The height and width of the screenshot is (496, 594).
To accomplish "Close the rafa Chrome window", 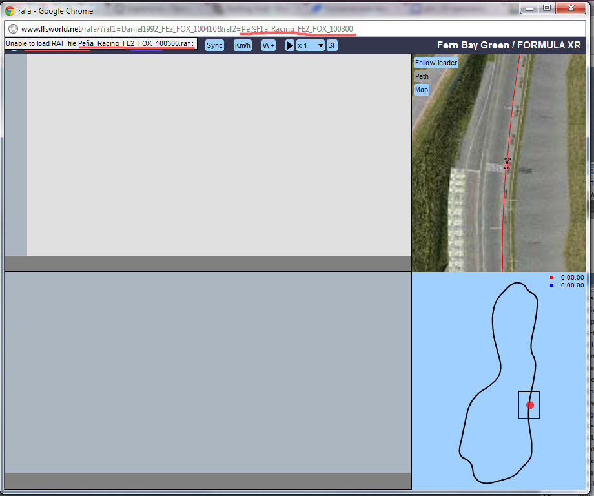I will click(x=571, y=8).
